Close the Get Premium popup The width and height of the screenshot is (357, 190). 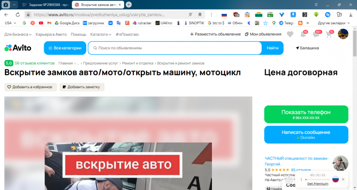point(343,179)
